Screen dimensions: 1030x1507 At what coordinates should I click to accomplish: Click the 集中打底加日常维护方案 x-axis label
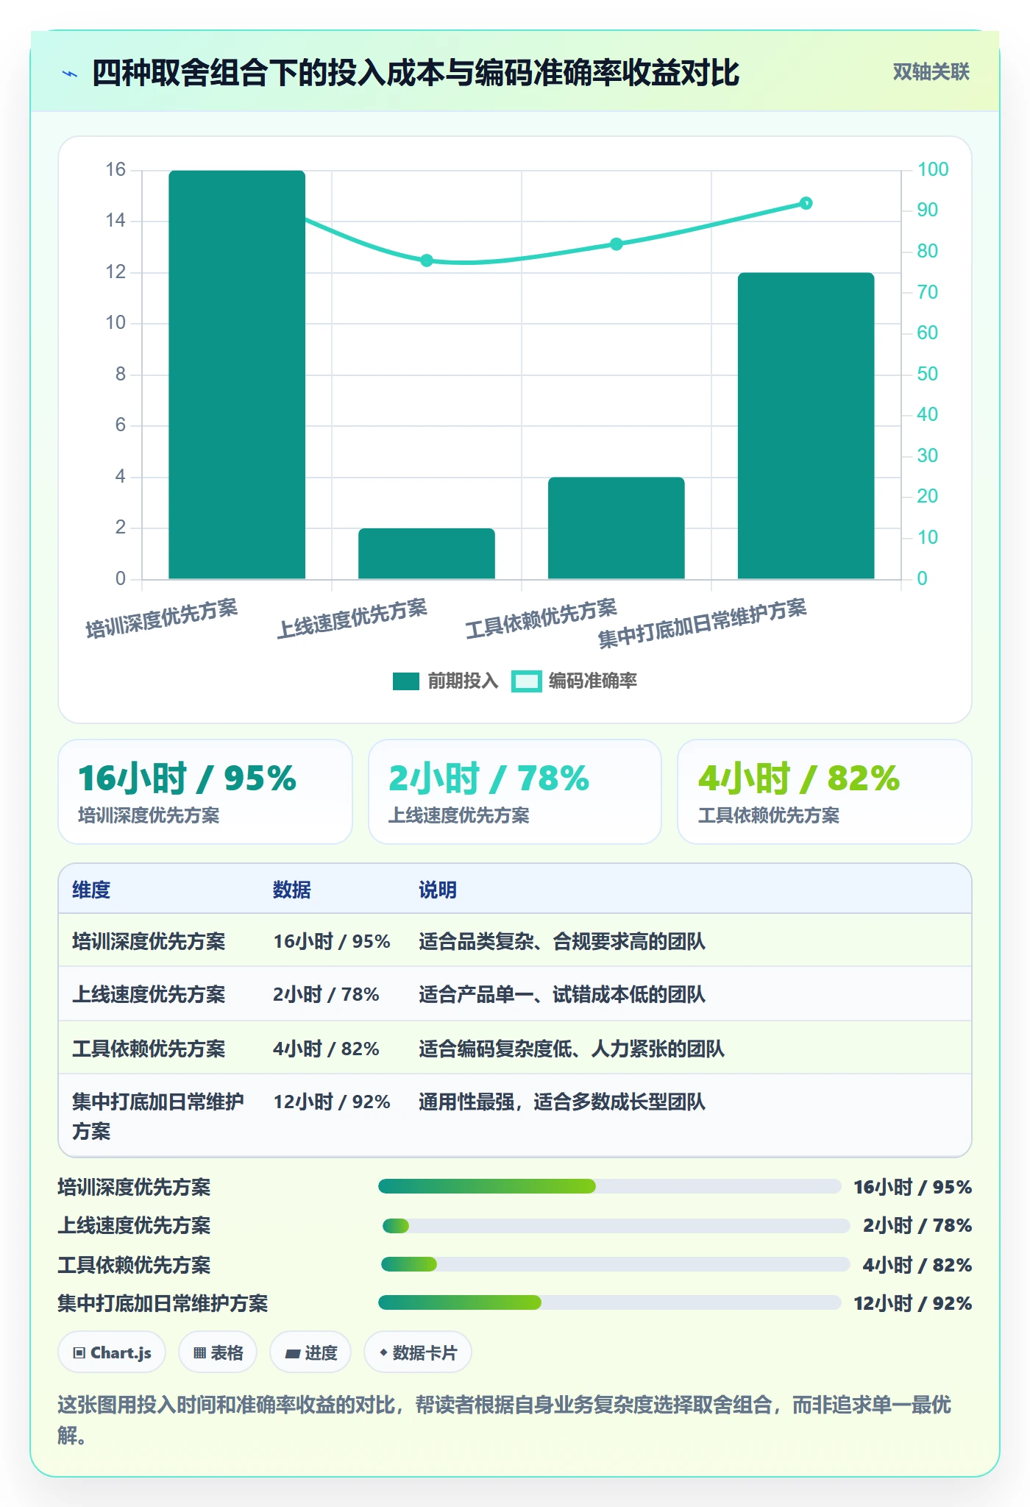[702, 624]
